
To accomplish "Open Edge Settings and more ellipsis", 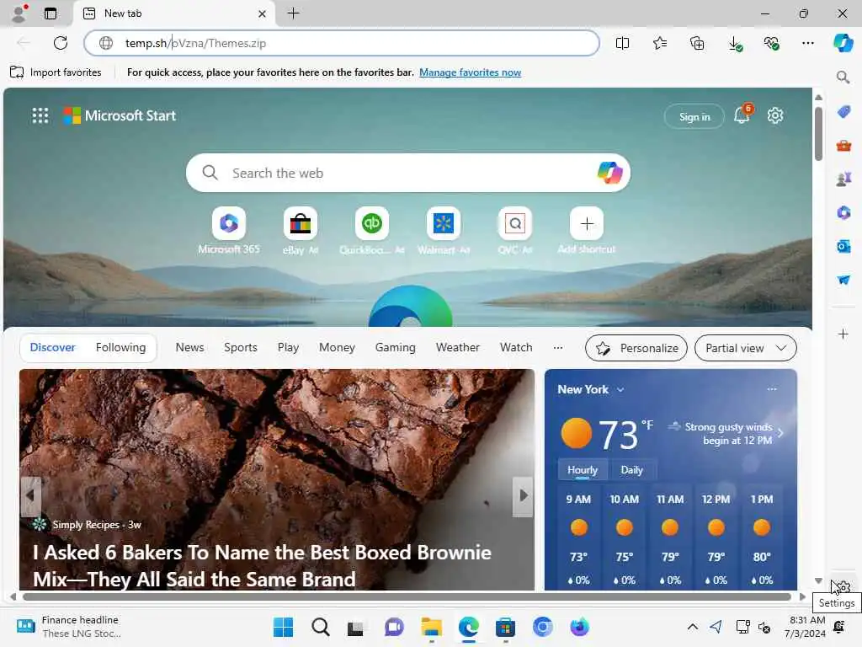I will pyautogui.click(x=807, y=43).
